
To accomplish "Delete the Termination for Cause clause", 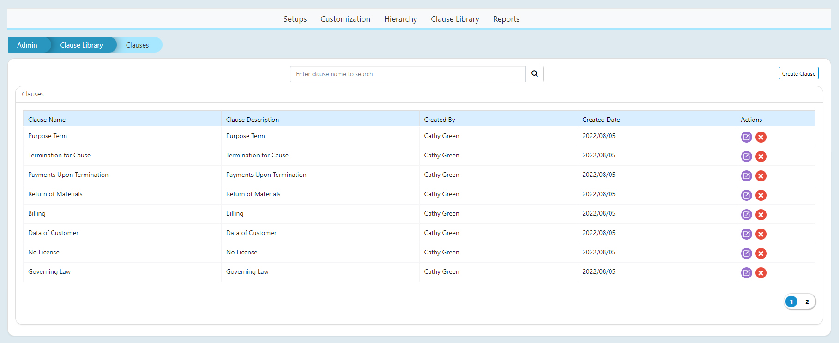I will coord(761,156).
